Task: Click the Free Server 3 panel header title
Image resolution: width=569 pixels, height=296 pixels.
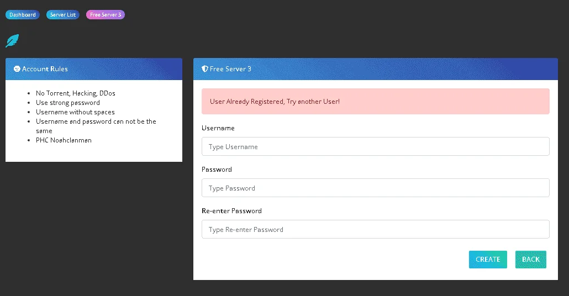Action: 230,69
